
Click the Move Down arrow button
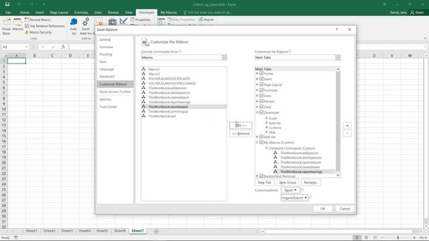point(347,133)
